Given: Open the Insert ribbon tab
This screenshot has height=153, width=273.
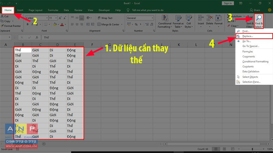Looking at the screenshot, I should (x=20, y=10).
